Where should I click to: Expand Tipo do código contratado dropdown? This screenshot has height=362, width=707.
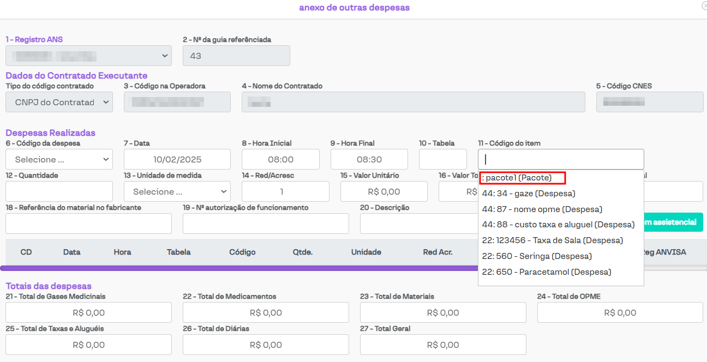(59, 102)
